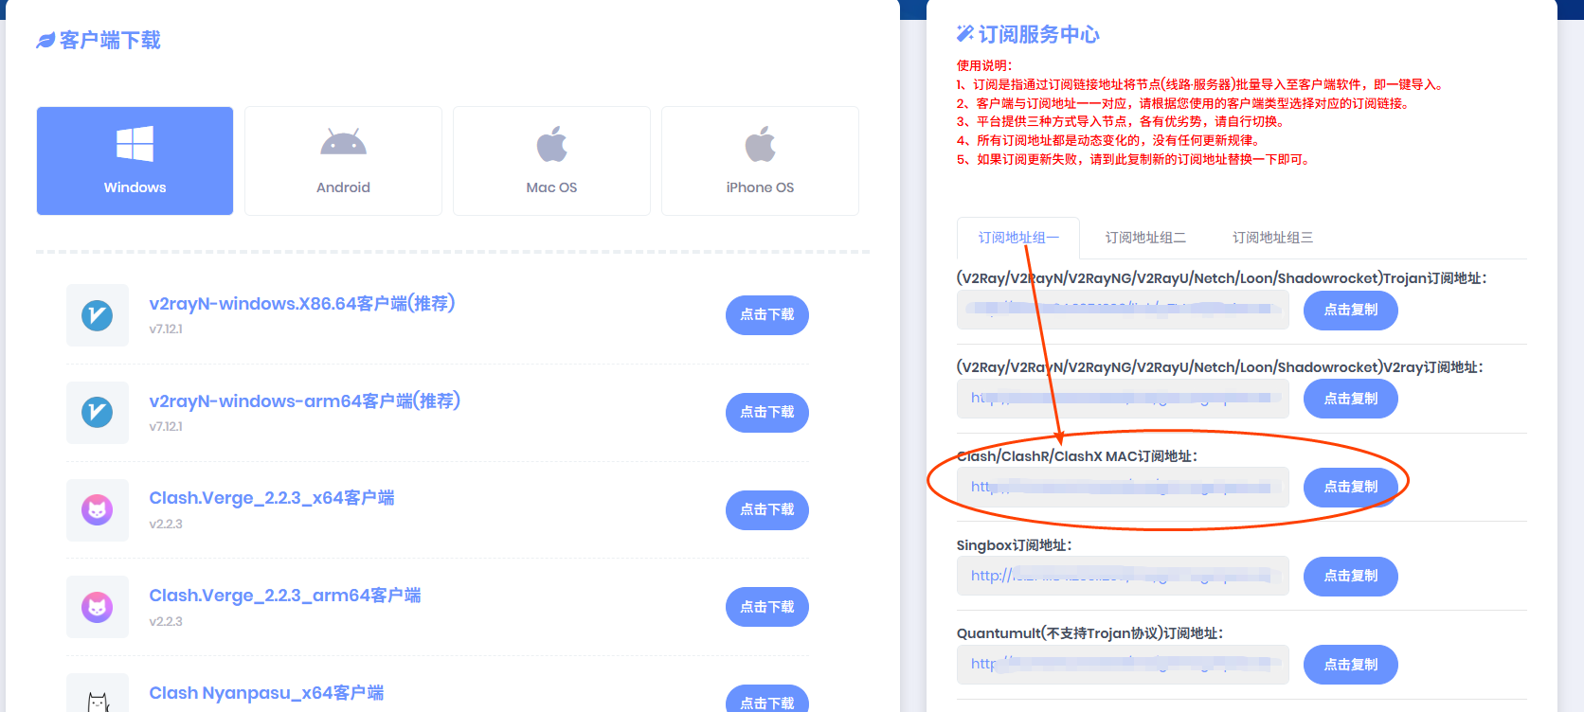Select the iPhone OS platform card

[x=760, y=161]
